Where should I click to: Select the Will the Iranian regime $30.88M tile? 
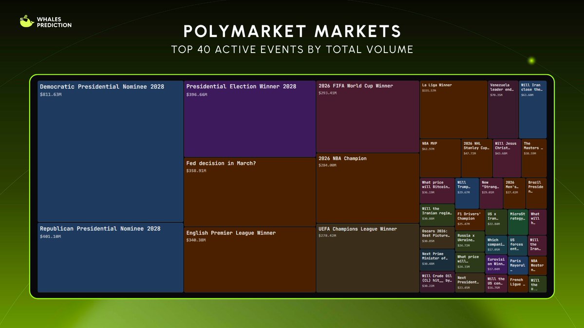[x=437, y=215]
